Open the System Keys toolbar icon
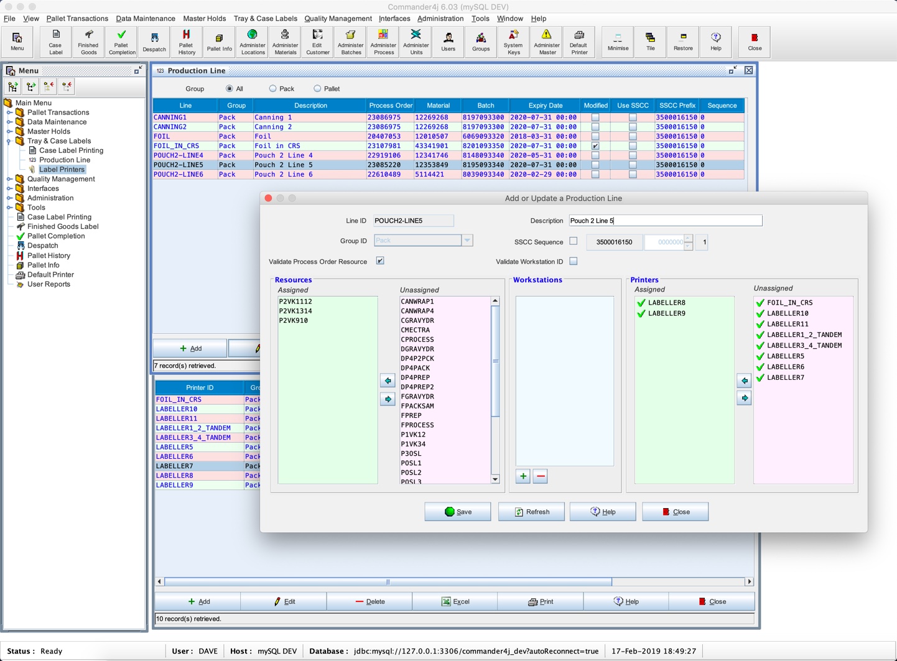 (513, 42)
